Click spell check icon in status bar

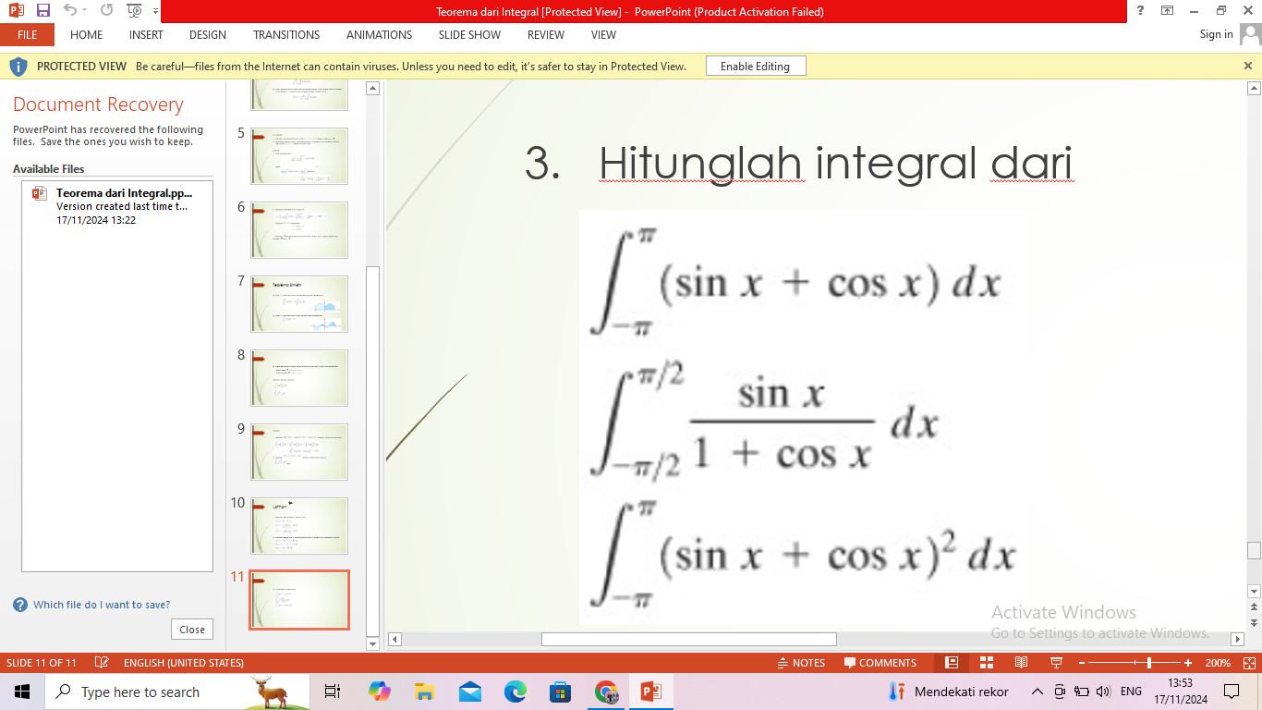coord(102,663)
